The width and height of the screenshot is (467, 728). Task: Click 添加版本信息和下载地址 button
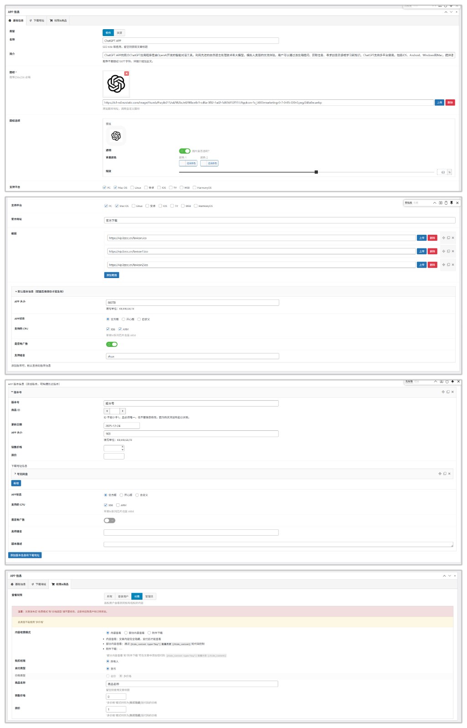pos(25,555)
